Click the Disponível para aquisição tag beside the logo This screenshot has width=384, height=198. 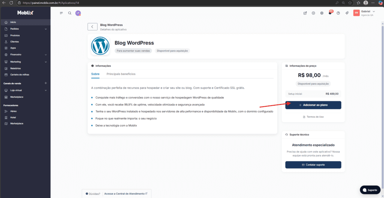[x=172, y=51]
